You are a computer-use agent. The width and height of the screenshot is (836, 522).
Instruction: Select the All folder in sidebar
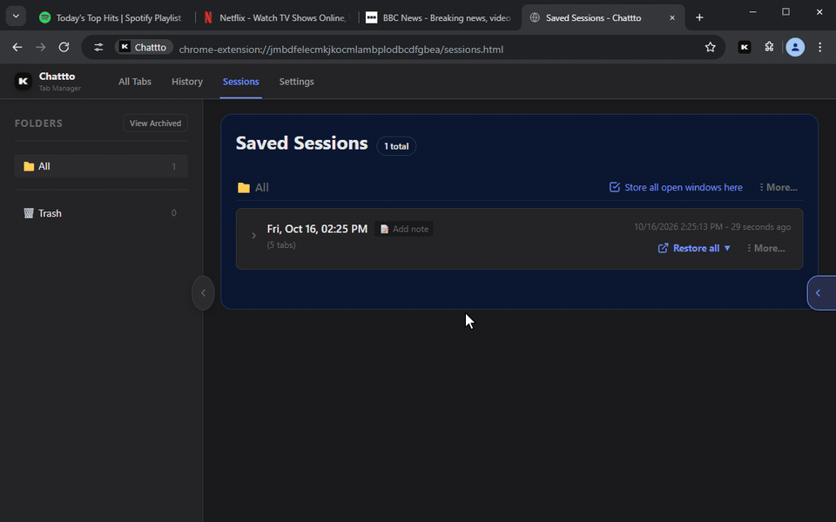click(x=101, y=166)
